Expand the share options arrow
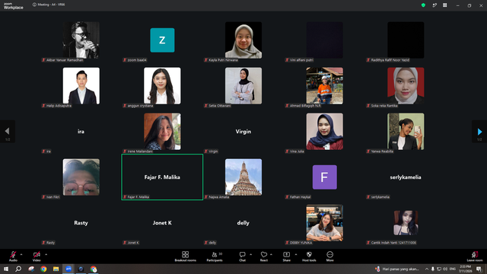This screenshot has height=274, width=487. 296,254
